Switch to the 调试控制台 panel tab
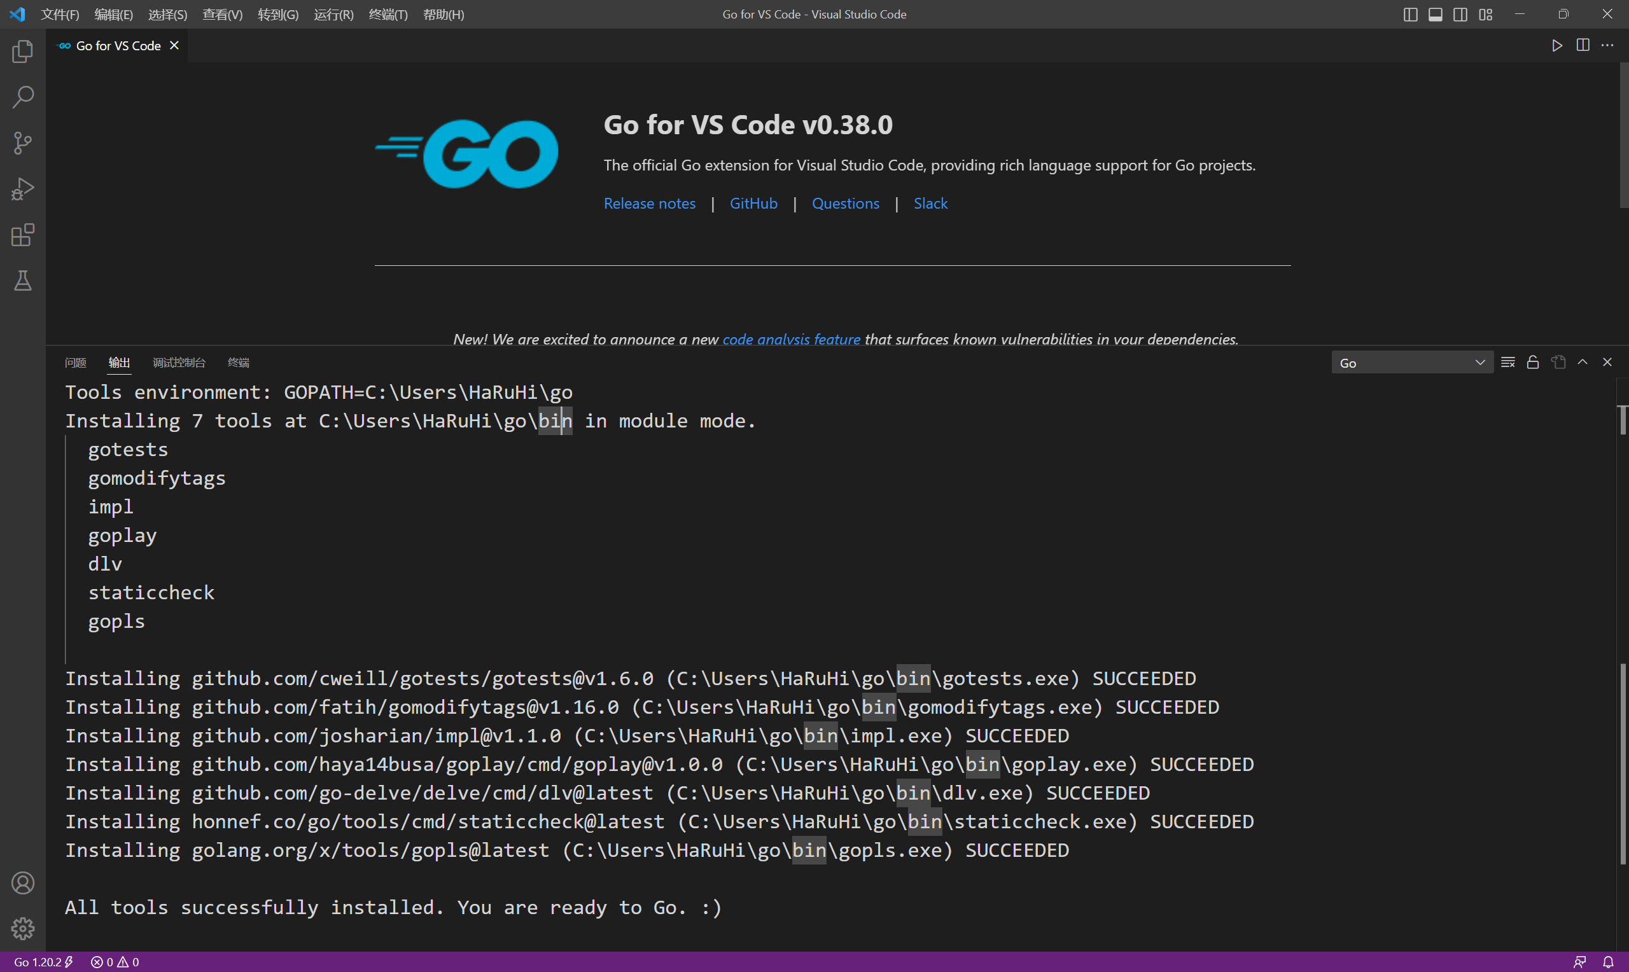The width and height of the screenshot is (1629, 972). click(179, 362)
